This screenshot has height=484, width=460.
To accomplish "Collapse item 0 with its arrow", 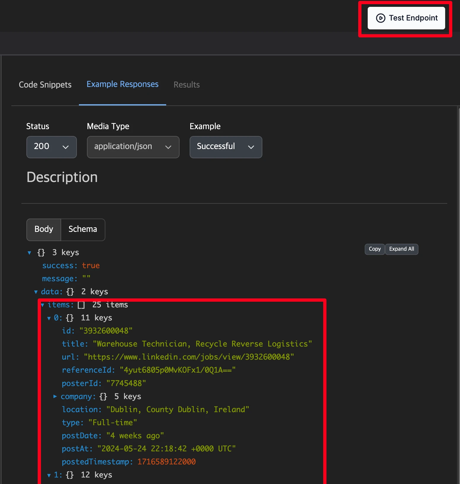I will (49, 318).
